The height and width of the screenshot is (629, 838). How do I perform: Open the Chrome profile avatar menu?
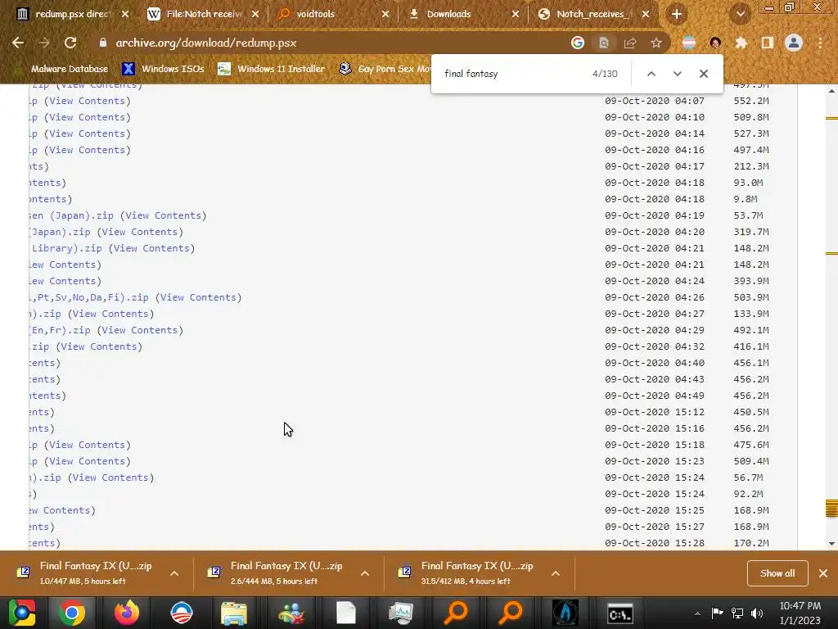click(x=794, y=43)
